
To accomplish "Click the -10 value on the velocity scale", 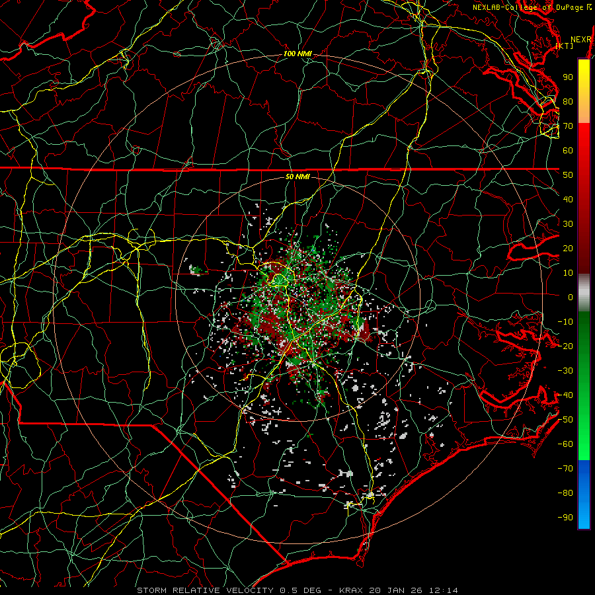I will pyautogui.click(x=565, y=322).
